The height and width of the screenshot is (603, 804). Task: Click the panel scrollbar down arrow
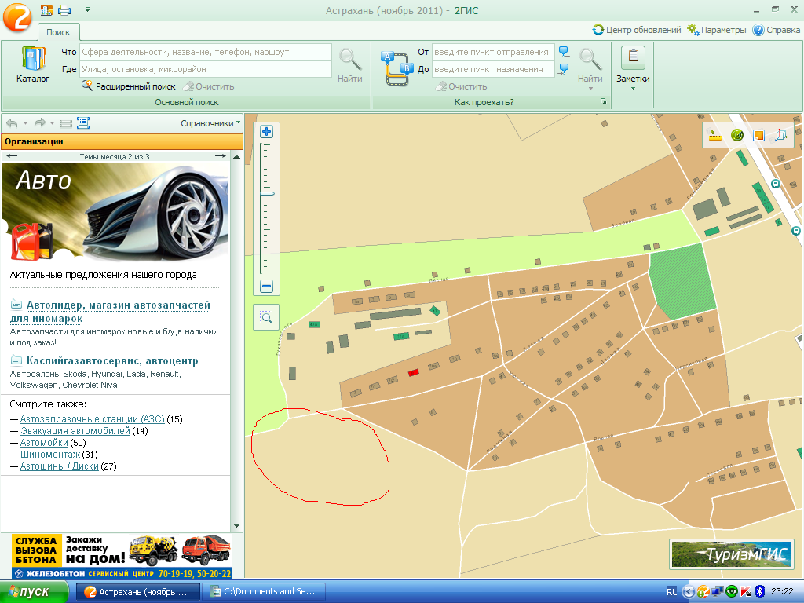tap(236, 525)
